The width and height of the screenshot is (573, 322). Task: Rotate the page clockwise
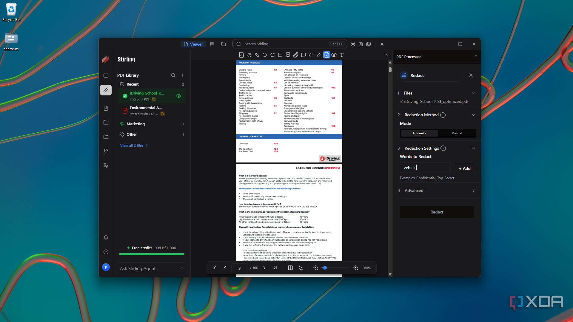[x=272, y=55]
